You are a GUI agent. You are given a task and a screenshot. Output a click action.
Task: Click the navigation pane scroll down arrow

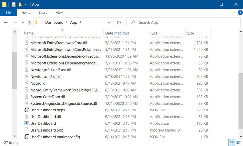pyautogui.click(x=15, y=136)
